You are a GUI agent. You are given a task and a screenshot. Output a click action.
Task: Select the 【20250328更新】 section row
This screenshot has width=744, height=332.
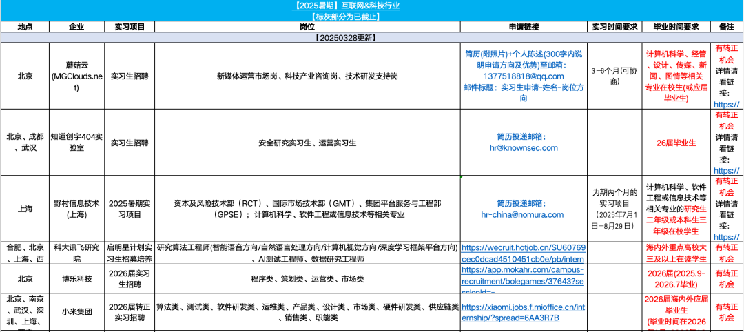(x=372, y=37)
